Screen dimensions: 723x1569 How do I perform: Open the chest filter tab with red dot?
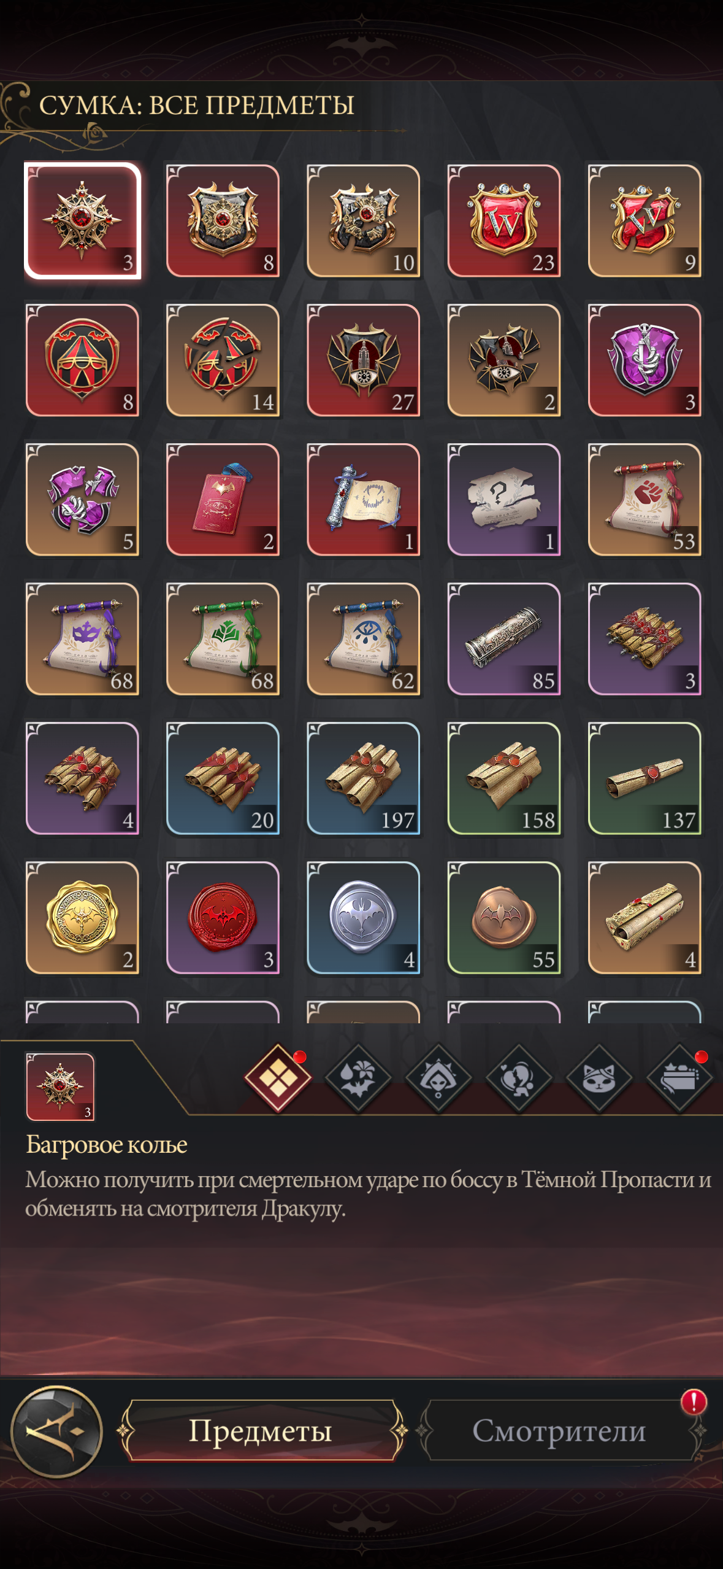pyautogui.click(x=679, y=1079)
